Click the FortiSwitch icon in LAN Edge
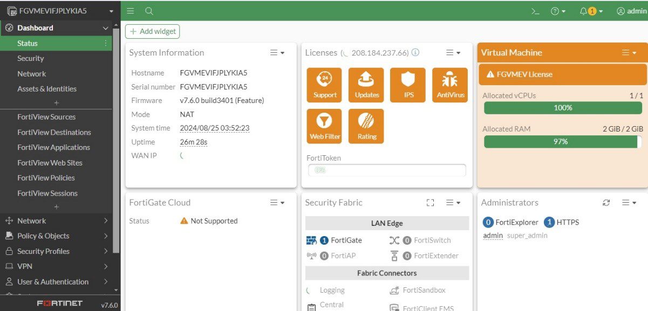This screenshot has width=648, height=311. (x=394, y=240)
